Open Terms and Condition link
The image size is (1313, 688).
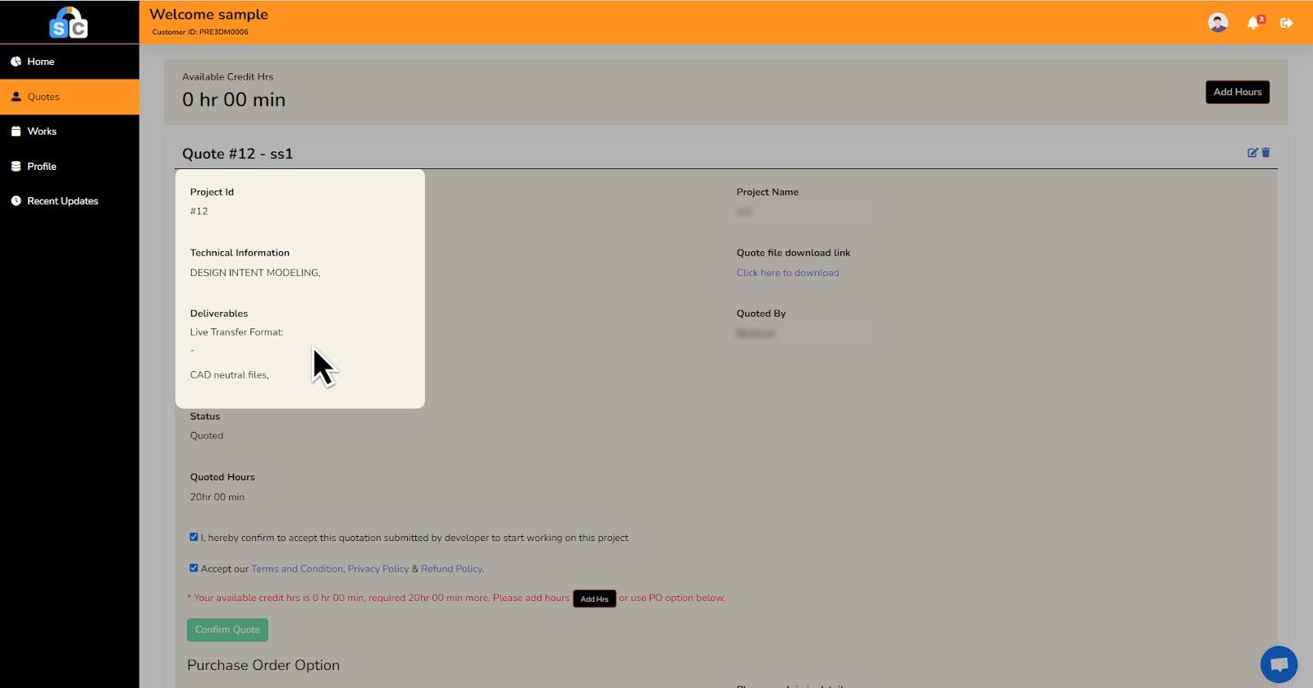point(297,569)
